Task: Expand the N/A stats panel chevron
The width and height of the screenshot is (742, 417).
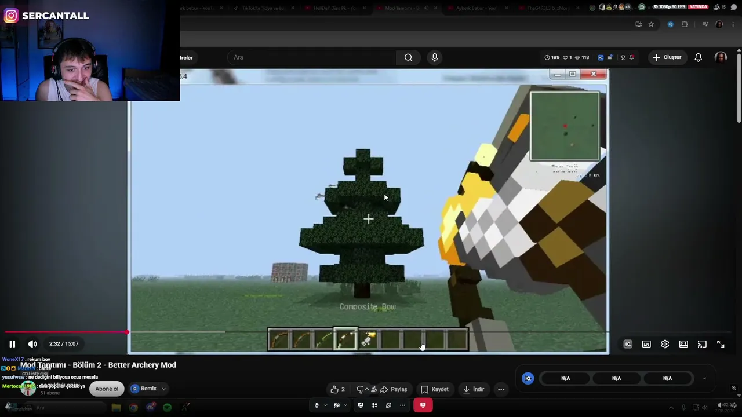Action: (x=704, y=378)
